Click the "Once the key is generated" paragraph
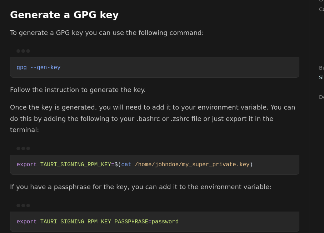324x233 pixels. (x=153, y=118)
